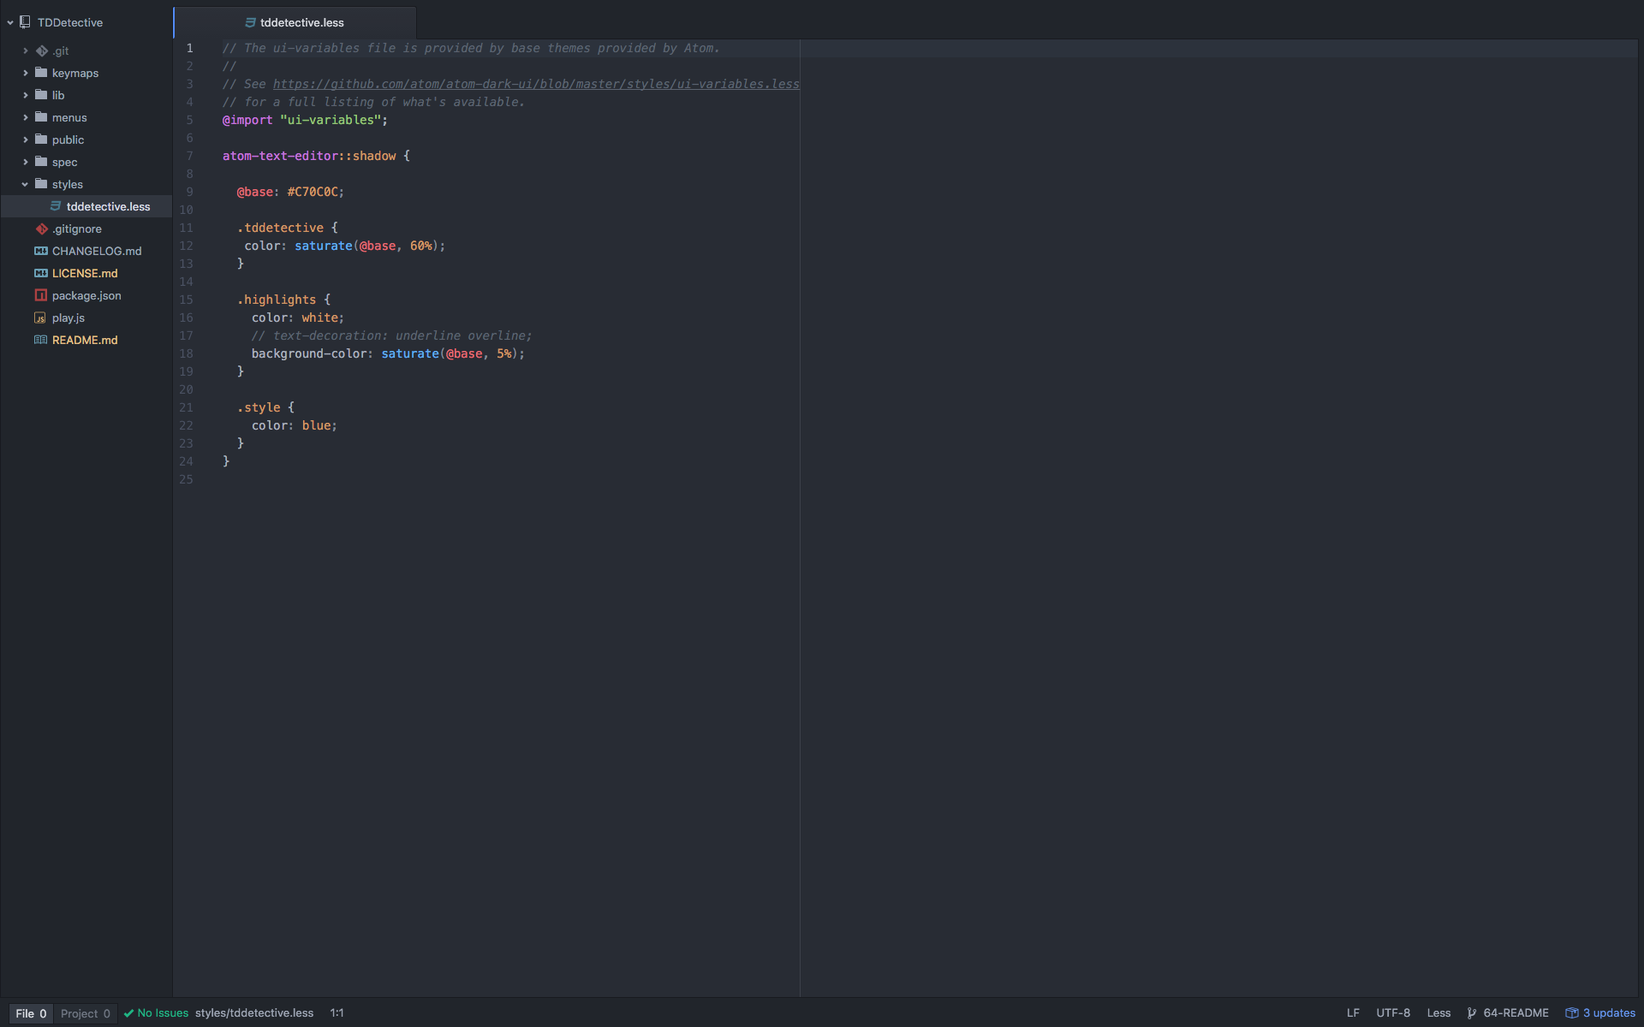Click the JavaScript icon next to play.js

pyautogui.click(x=40, y=318)
